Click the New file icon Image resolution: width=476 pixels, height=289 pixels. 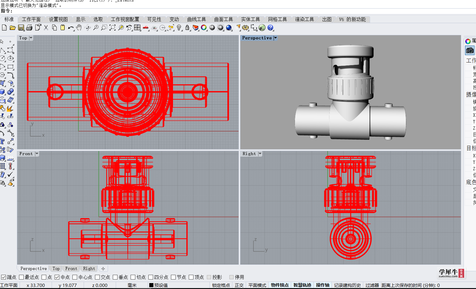(x=4, y=28)
